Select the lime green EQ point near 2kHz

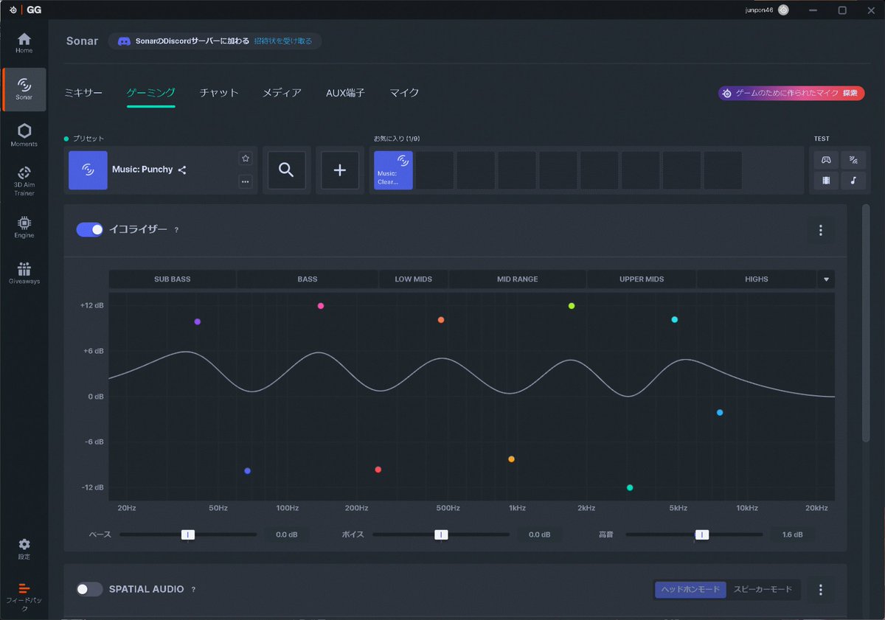pyautogui.click(x=572, y=306)
